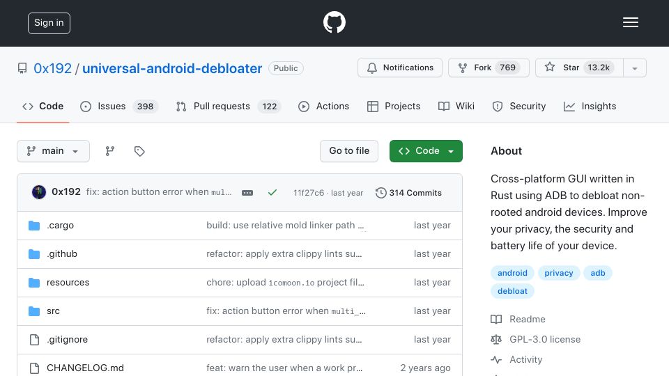Fork the repository
This screenshot has width=669, height=376.
[x=489, y=68]
